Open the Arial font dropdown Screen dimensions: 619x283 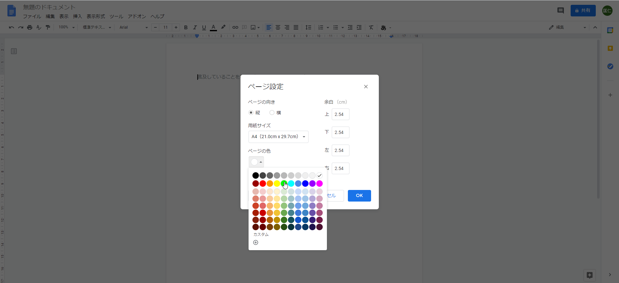[x=133, y=27]
